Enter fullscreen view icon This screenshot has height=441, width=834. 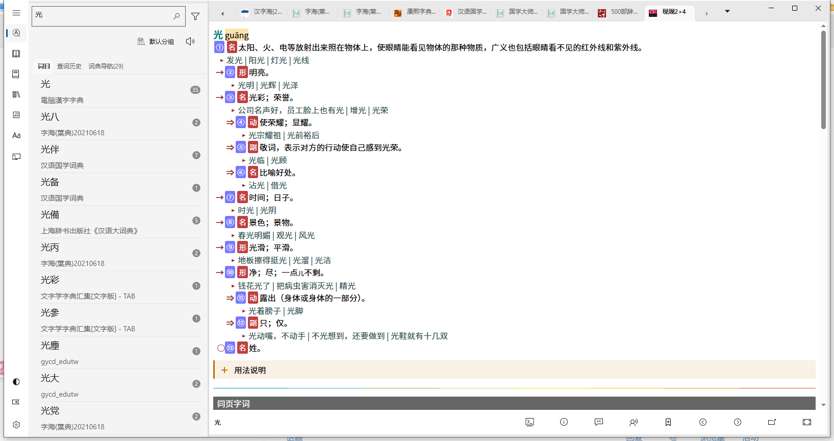tap(806, 422)
